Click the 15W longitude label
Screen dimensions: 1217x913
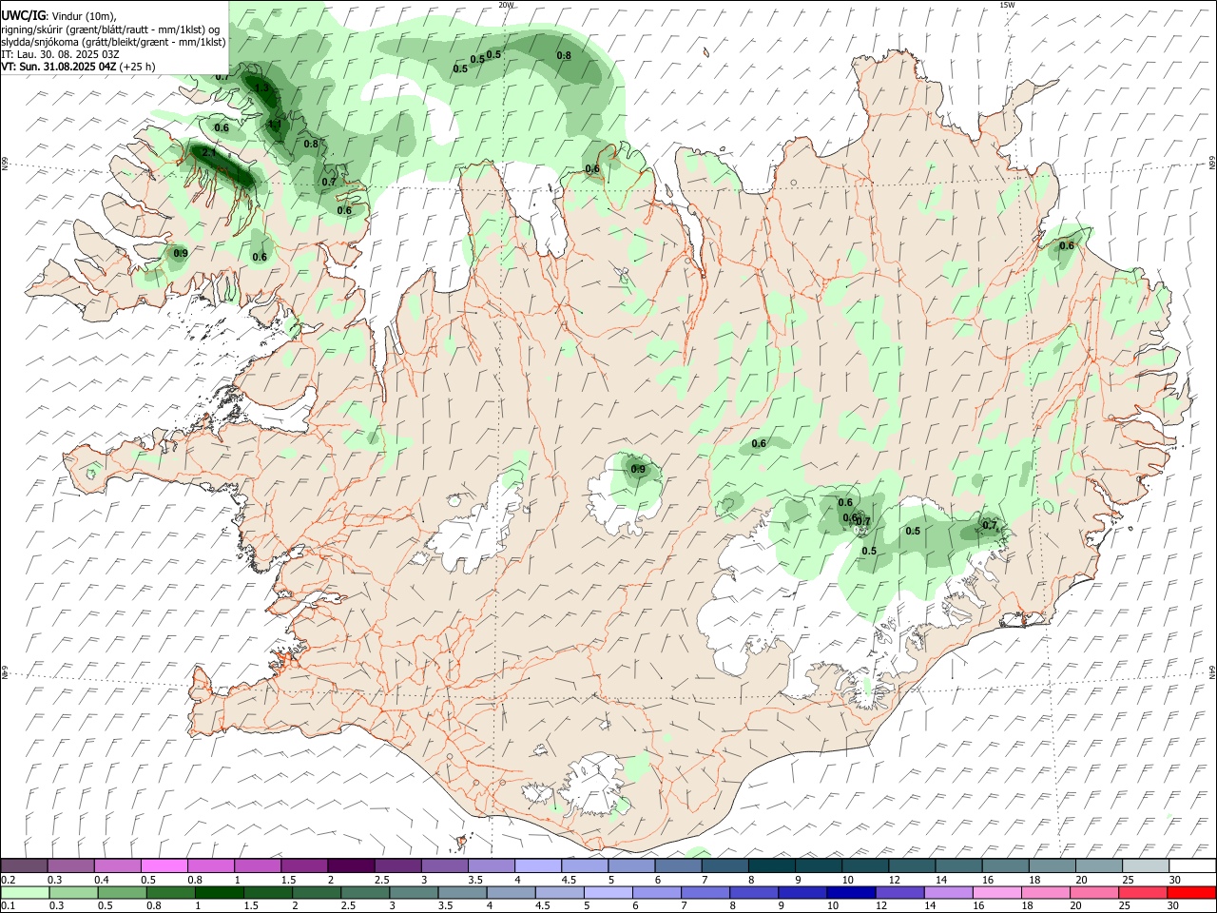tap(1008, 5)
